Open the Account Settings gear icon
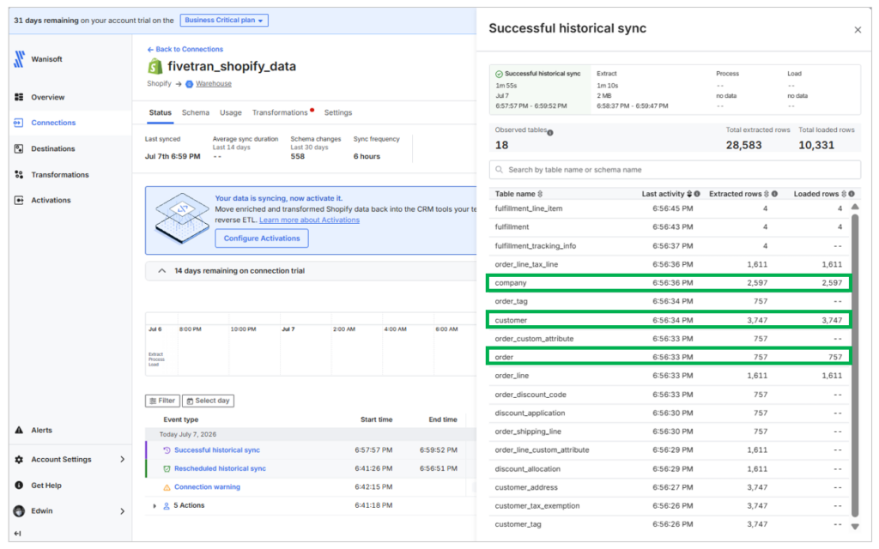The width and height of the screenshot is (879, 549). [19, 460]
